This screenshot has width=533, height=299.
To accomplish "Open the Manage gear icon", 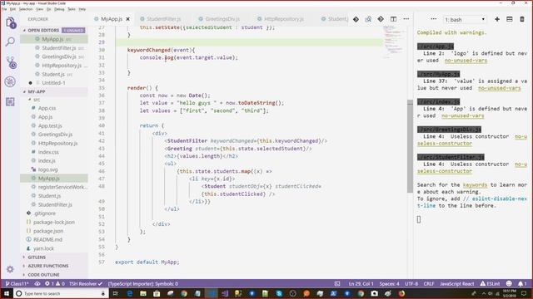I will tap(10, 269).
